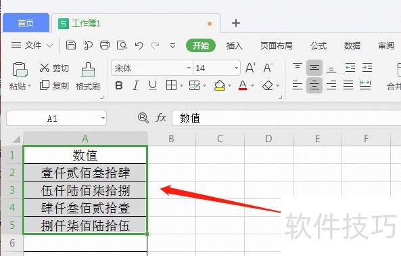Screen dimensions: 401x256
Task: Open the font size 14 dropdown
Action: pyautogui.click(x=236, y=68)
